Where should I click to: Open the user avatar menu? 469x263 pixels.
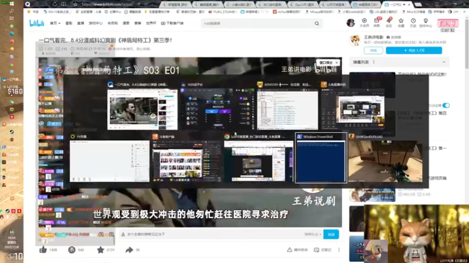pyautogui.click(x=351, y=23)
